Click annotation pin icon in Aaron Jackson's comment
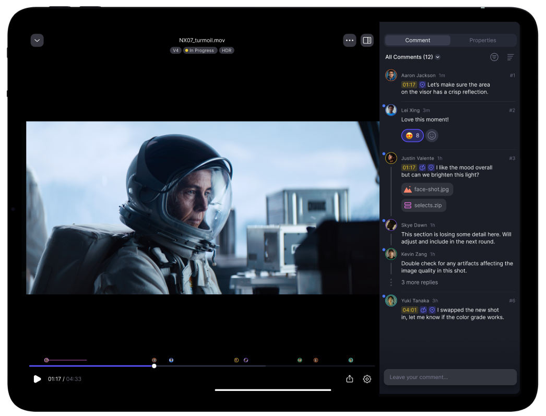The height and width of the screenshot is (416, 546). pyautogui.click(x=422, y=85)
